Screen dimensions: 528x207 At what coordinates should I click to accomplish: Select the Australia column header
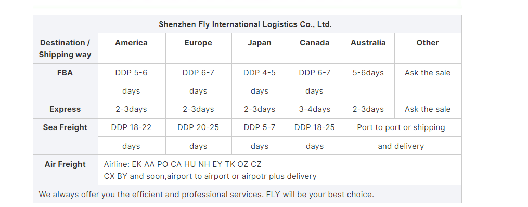368,43
